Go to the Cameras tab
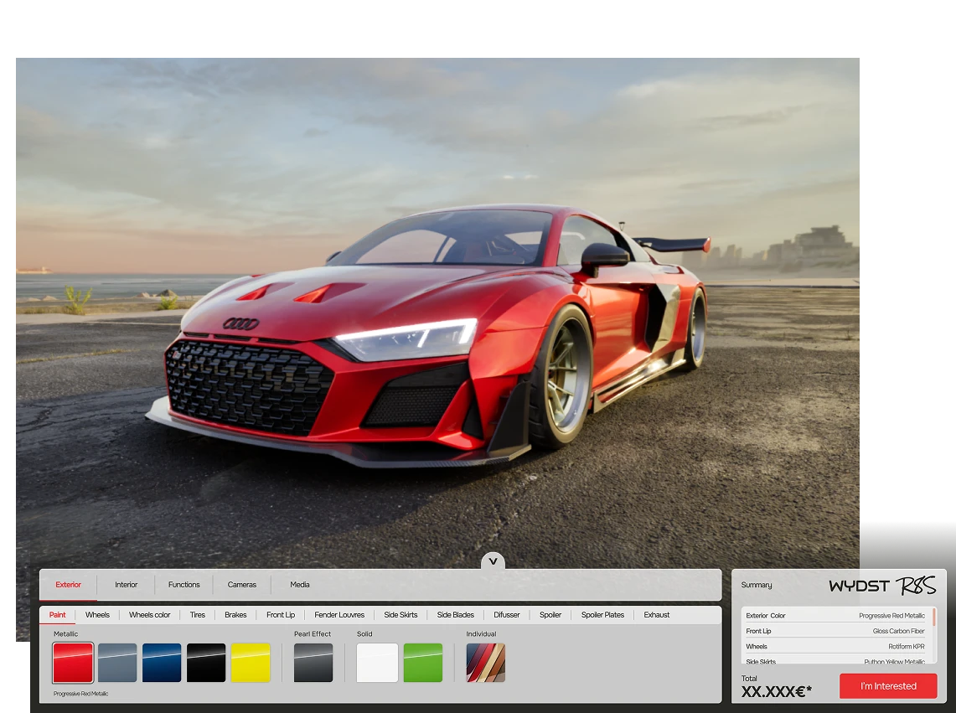This screenshot has width=956, height=713. coord(242,585)
